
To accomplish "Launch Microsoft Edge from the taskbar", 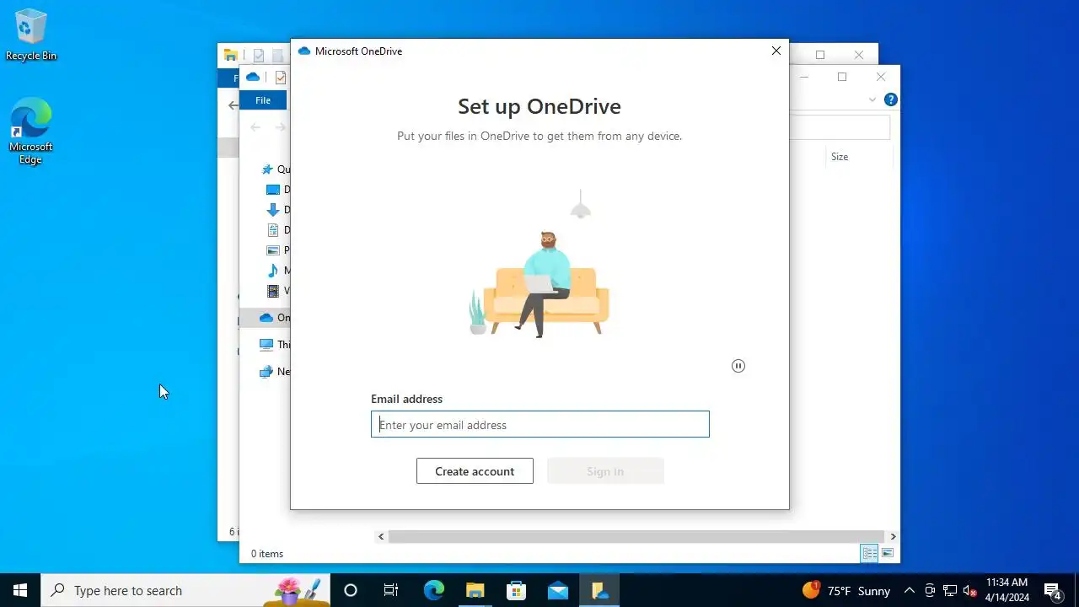I will pyautogui.click(x=433, y=590).
